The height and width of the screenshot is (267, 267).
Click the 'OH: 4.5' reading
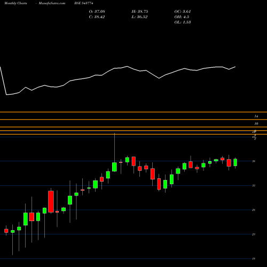pos(182,17)
